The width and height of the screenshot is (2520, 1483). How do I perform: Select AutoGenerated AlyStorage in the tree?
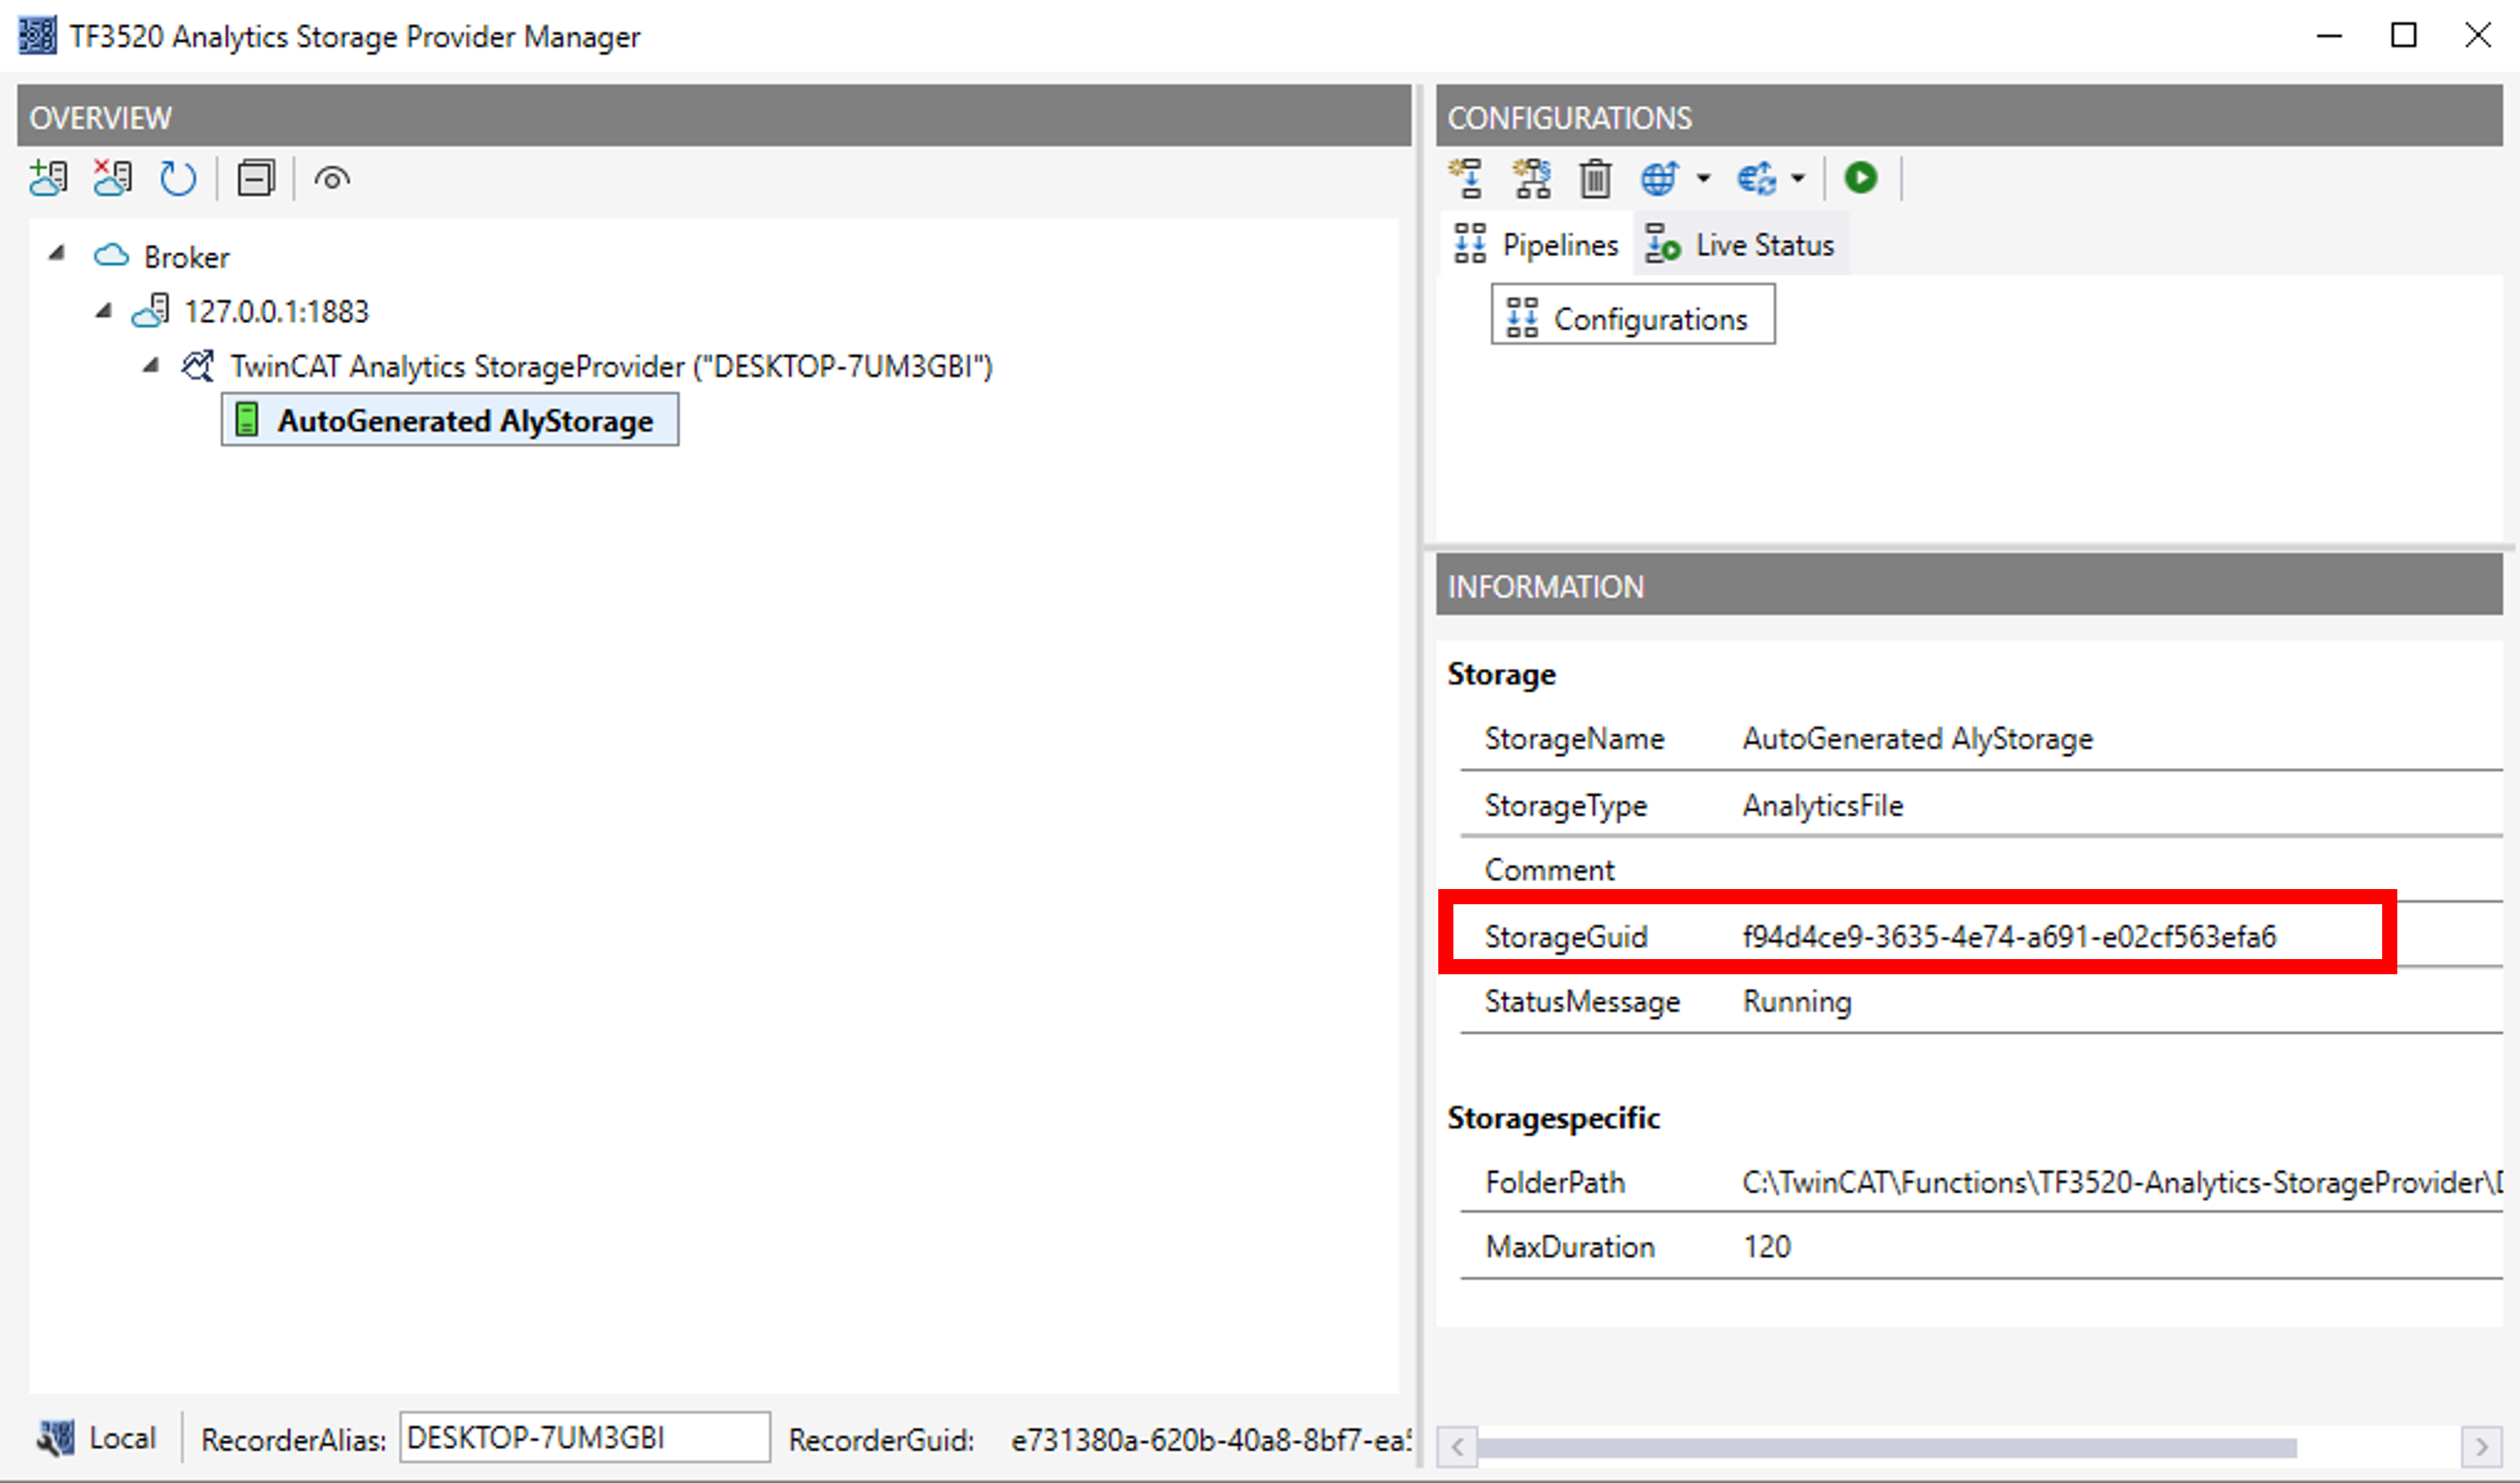coord(450,420)
